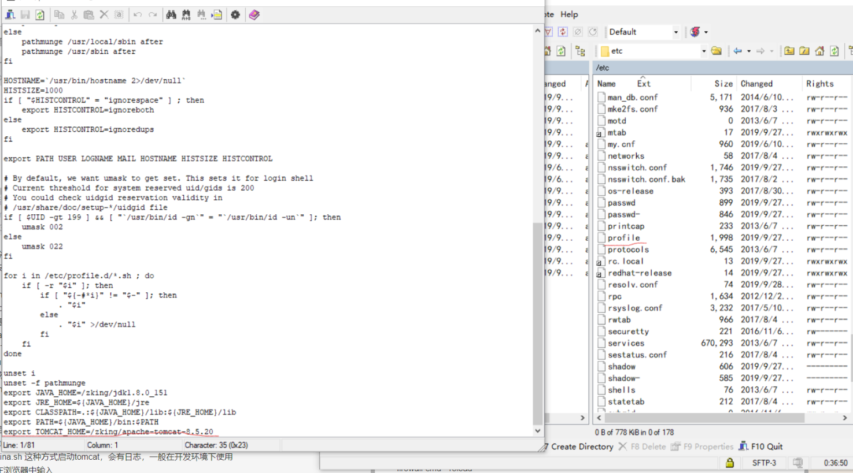The image size is (853, 473).
Task: Click the TOMCAT_HOME export line in editor
Action: coord(108,431)
